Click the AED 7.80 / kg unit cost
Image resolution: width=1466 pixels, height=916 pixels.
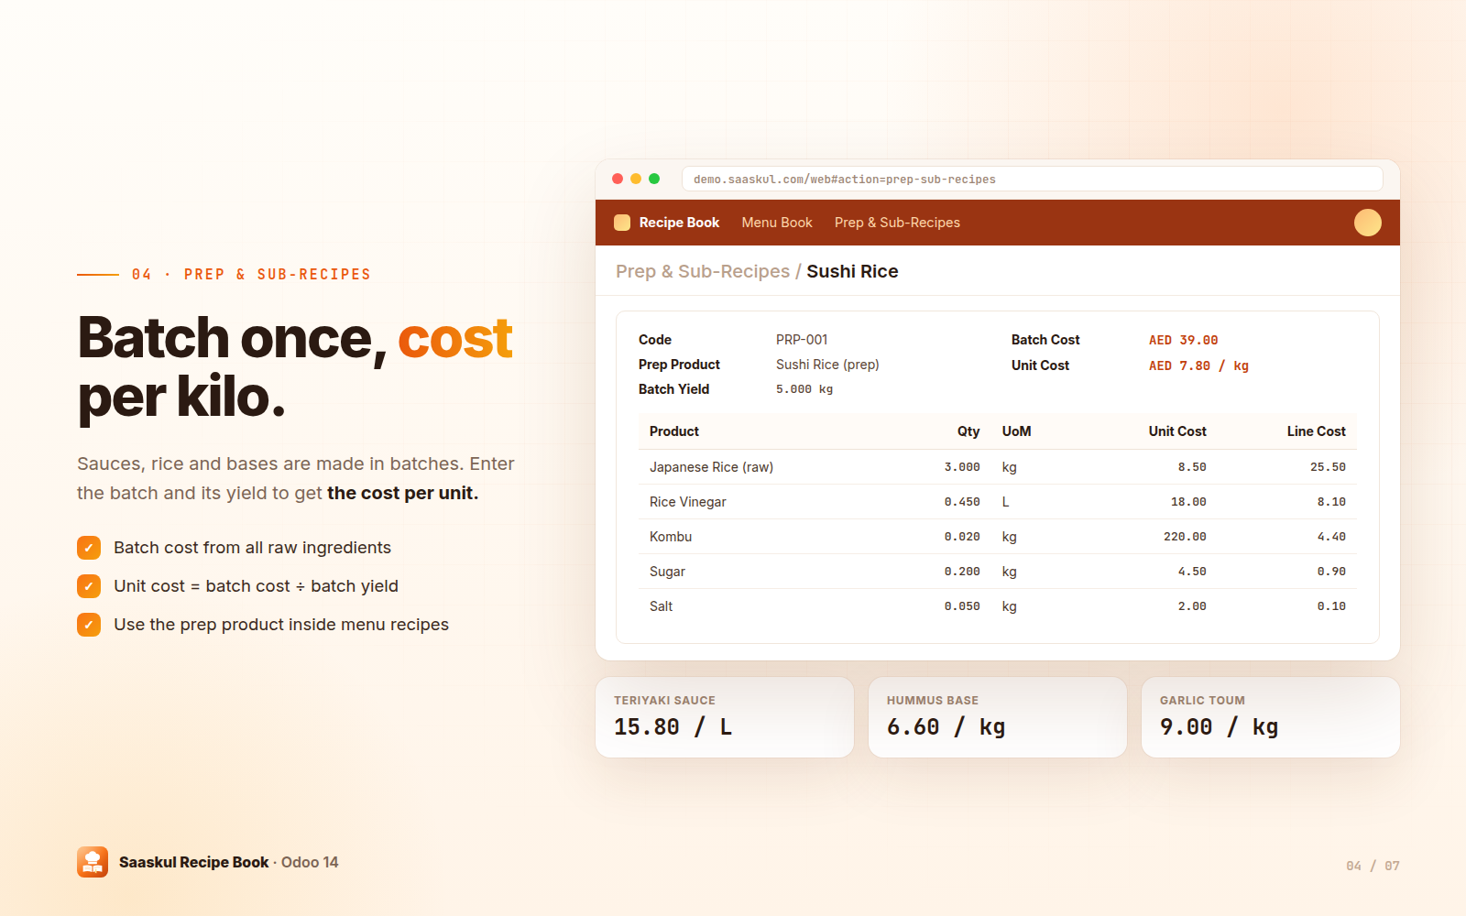(1198, 365)
